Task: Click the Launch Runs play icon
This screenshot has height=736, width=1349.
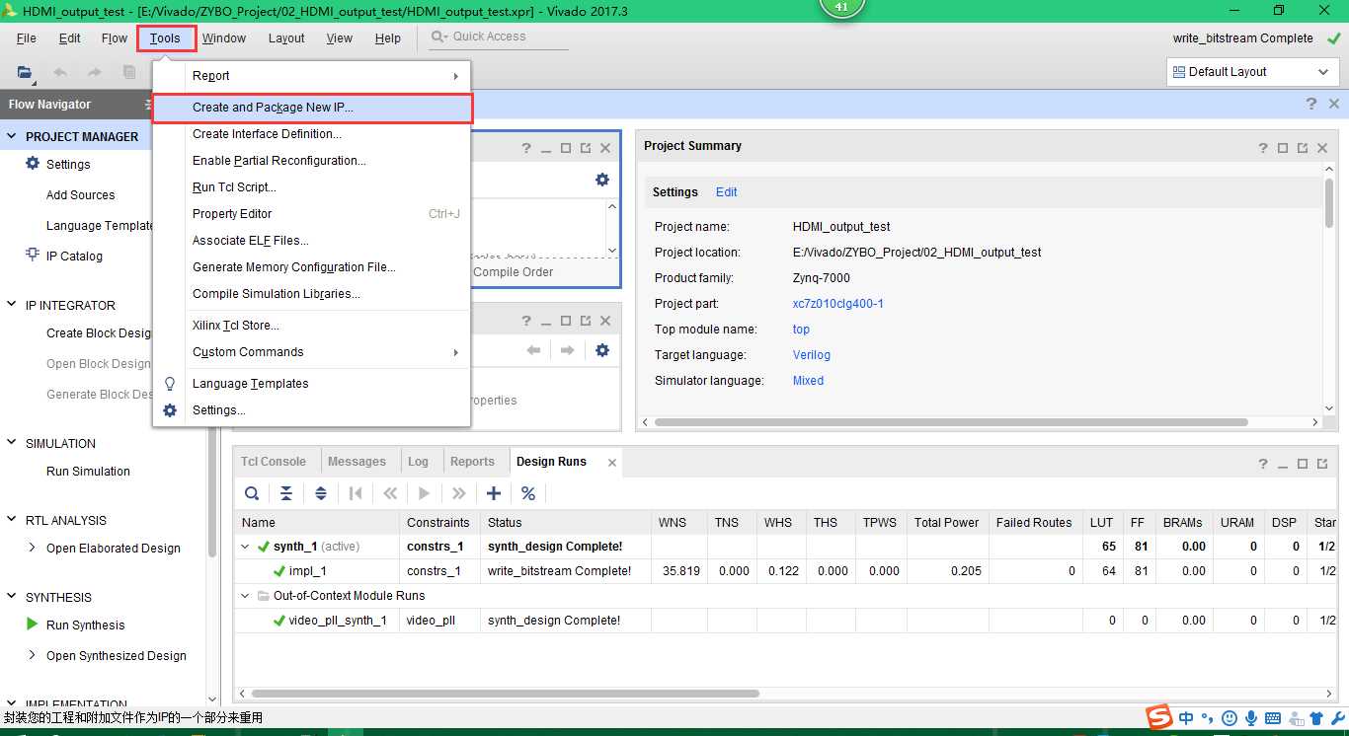Action: 425,493
